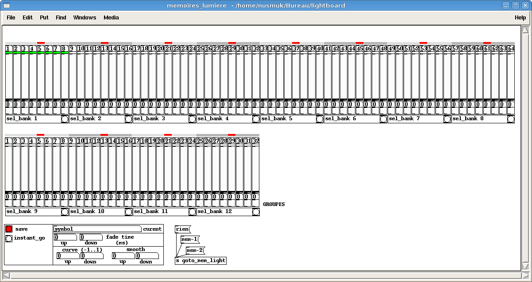The image size is (532, 282).
Task: Expand the Put menu
Action: click(x=44, y=18)
